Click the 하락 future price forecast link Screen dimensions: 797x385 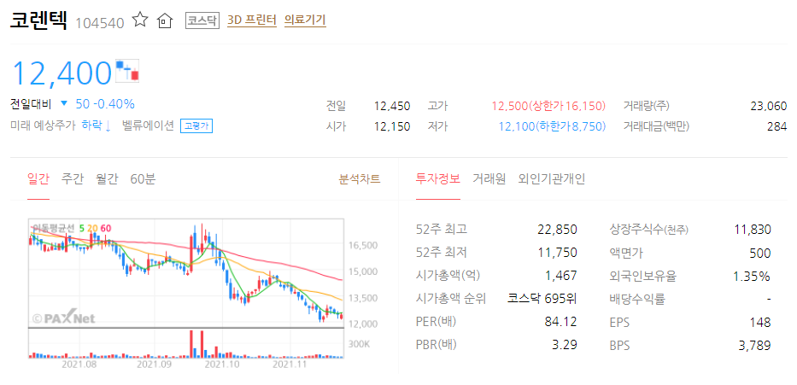tap(96, 125)
